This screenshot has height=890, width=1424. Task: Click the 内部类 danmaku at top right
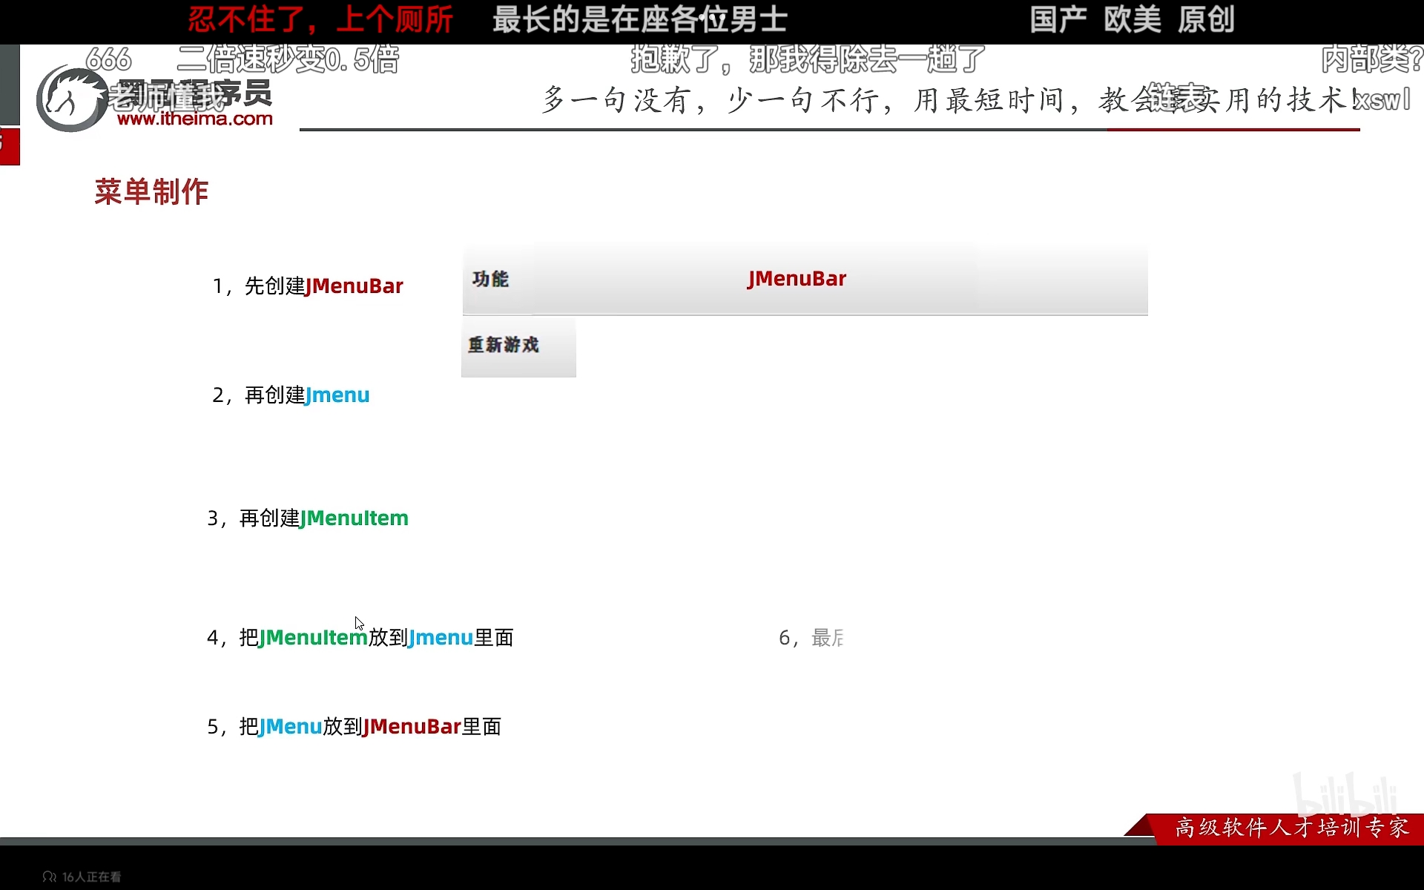[x=1372, y=61]
